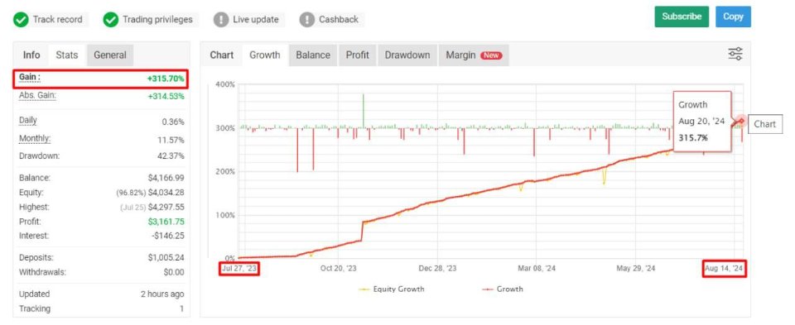Screen dimensions: 795x325
Task: Click the green Subscribe button
Action: tap(682, 17)
